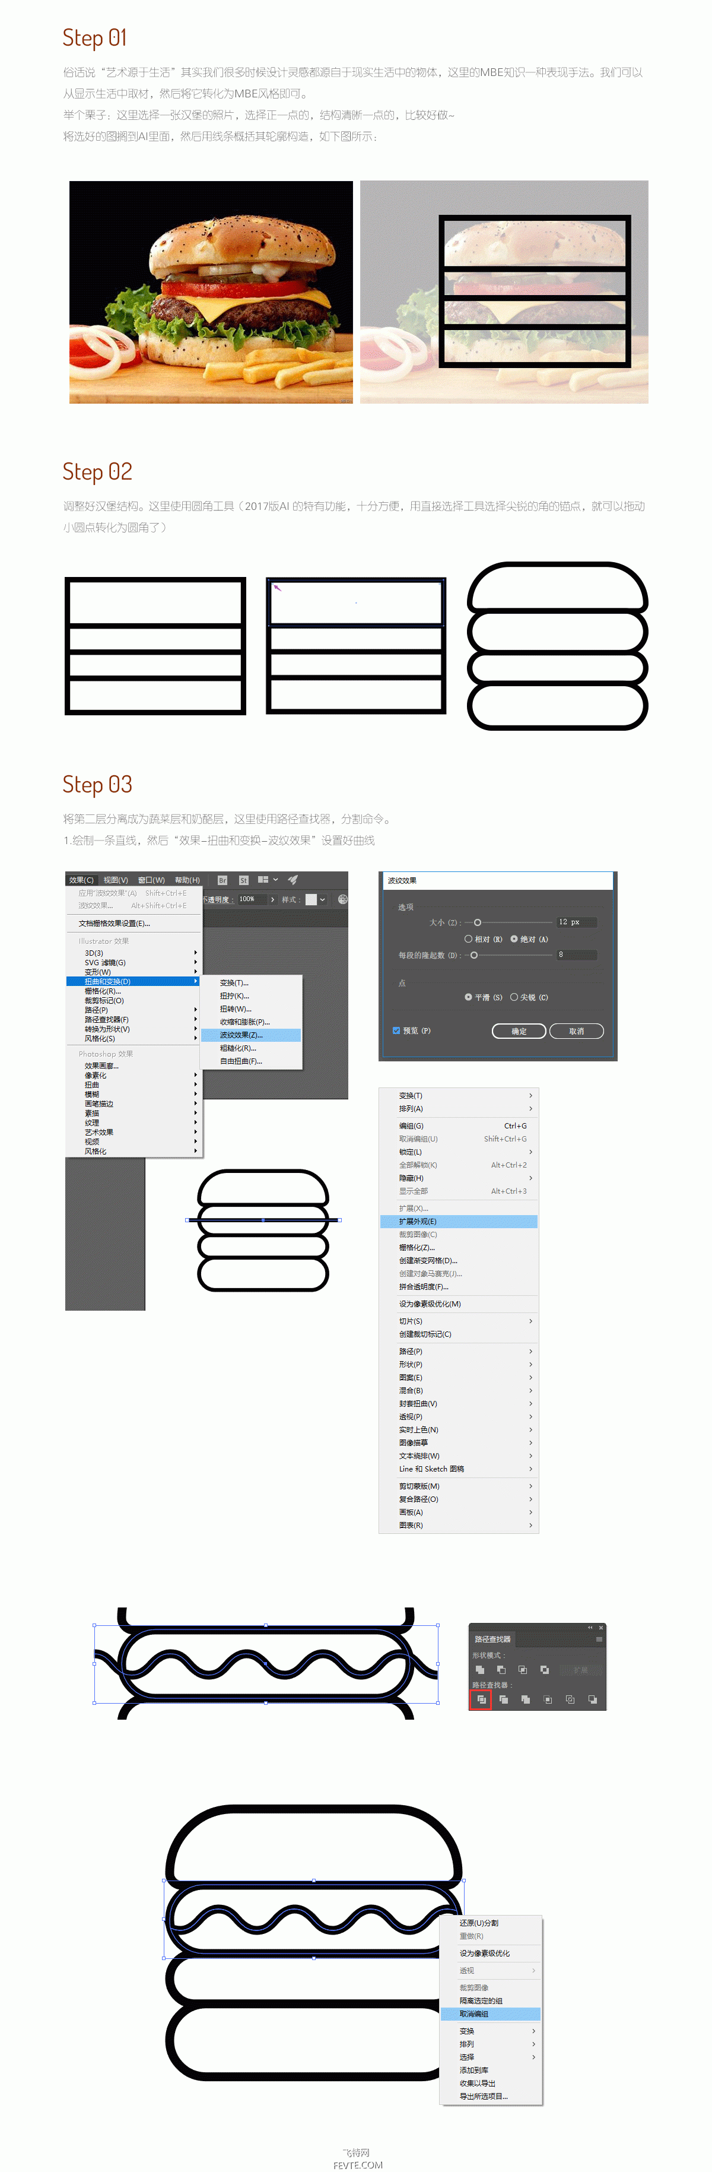Click the Unite shape mode icon
This screenshot has width=712, height=2172.
(479, 1669)
